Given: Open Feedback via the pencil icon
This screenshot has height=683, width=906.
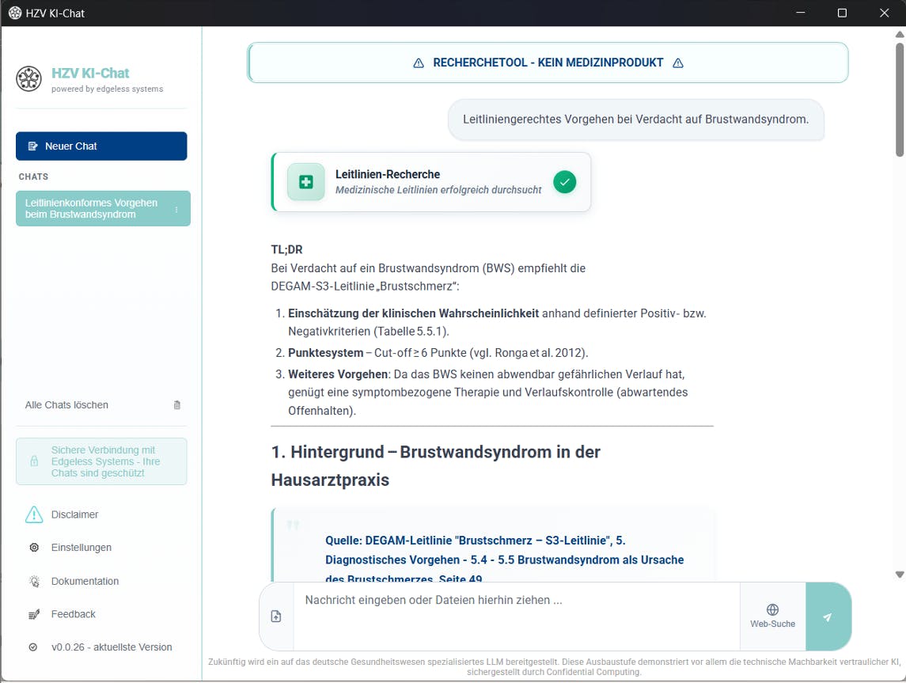Looking at the screenshot, I should (34, 614).
